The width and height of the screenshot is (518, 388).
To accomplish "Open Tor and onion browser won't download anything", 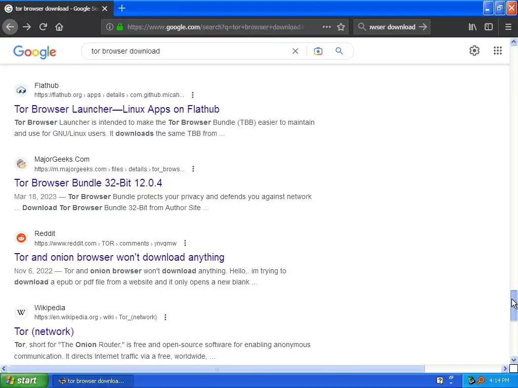I will [119, 257].
